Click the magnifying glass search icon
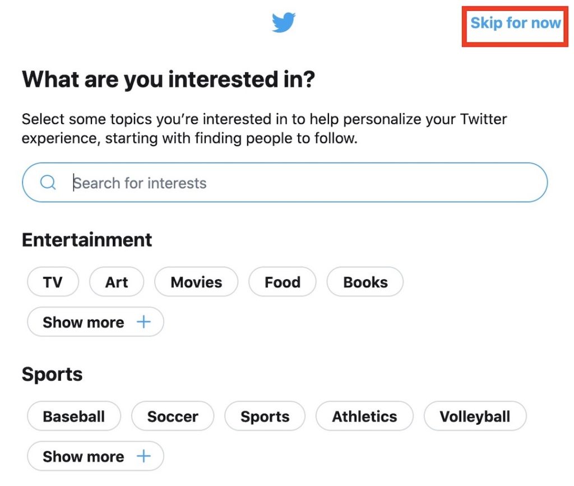The width and height of the screenshot is (574, 486). pos(47,183)
